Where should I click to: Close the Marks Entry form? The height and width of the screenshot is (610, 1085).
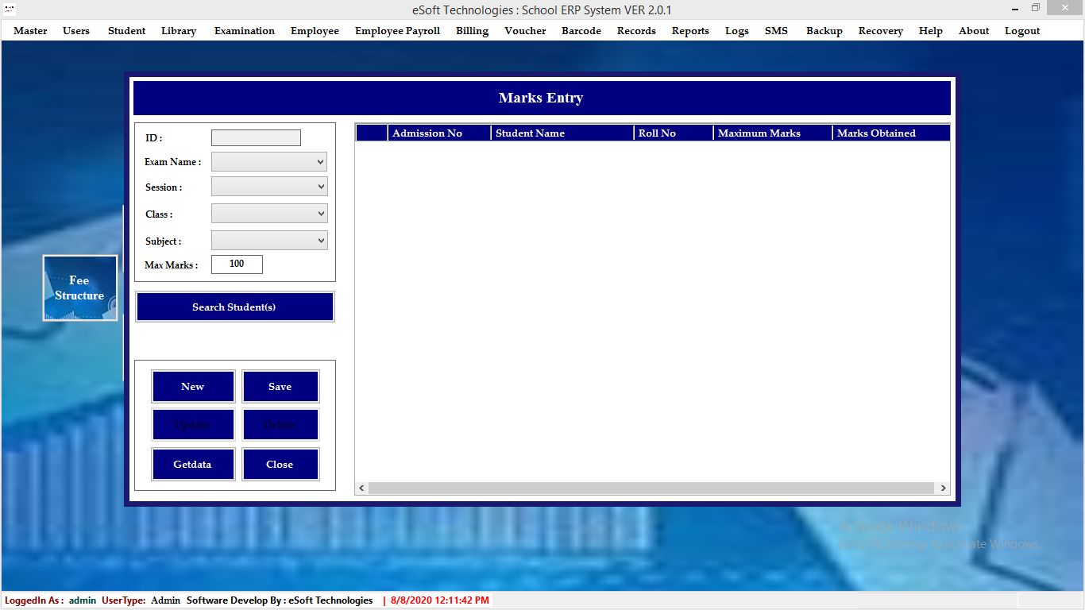tap(280, 465)
